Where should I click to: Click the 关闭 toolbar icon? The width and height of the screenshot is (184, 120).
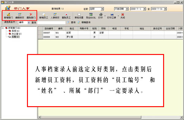point(123,16)
